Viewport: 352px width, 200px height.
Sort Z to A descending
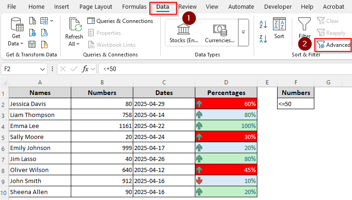[x=263, y=39]
